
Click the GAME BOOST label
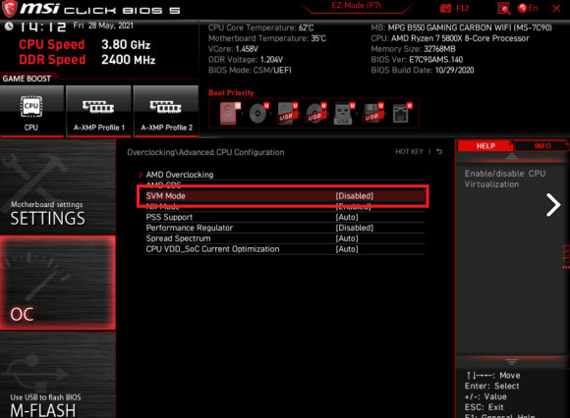pos(27,78)
